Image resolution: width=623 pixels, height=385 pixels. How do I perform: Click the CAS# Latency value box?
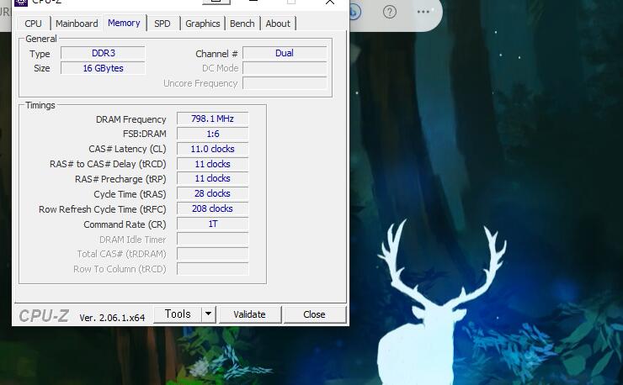tap(212, 149)
